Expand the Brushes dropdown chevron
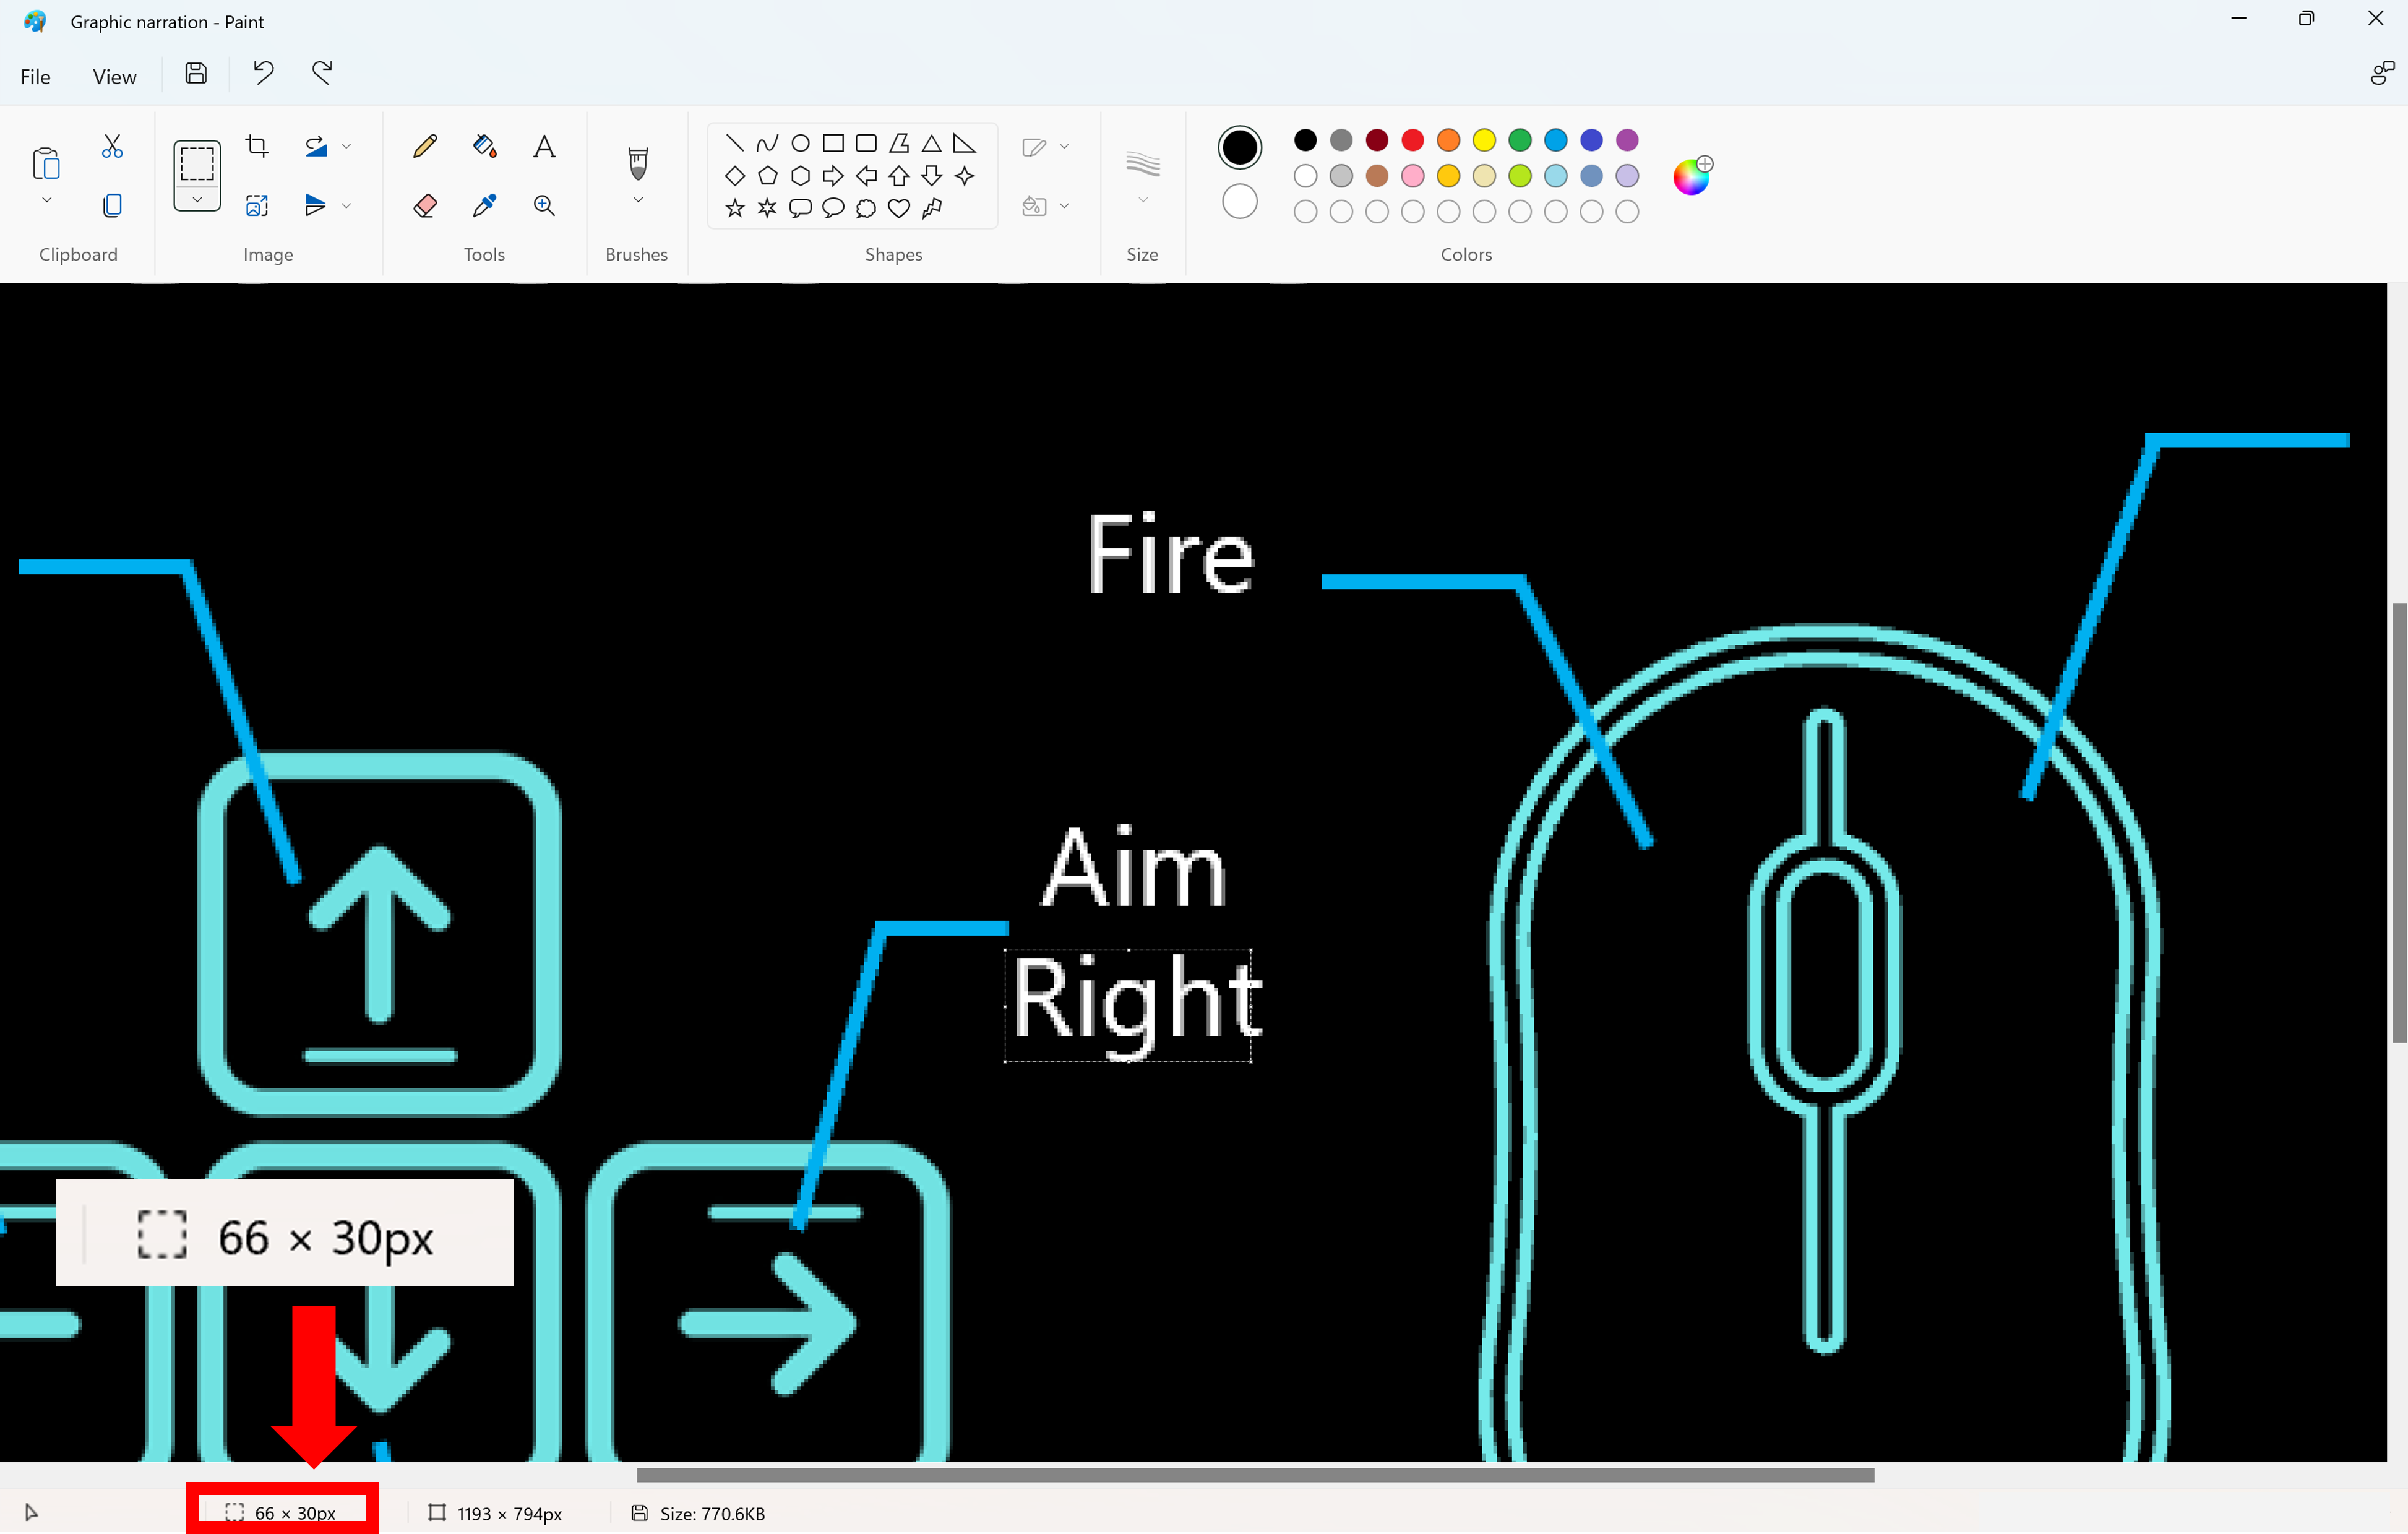Viewport: 2408px width, 1534px height. click(638, 200)
